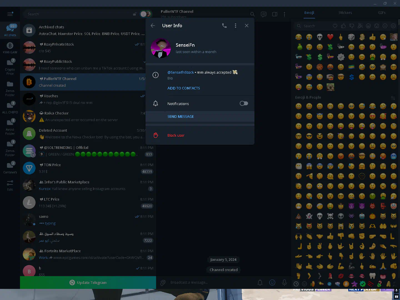The image size is (400, 300).
Task: Filter emoji by the thumbs-up category
Action: (x=343, y=26)
